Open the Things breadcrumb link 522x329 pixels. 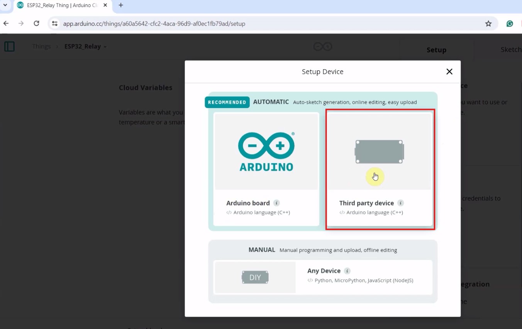(x=41, y=46)
